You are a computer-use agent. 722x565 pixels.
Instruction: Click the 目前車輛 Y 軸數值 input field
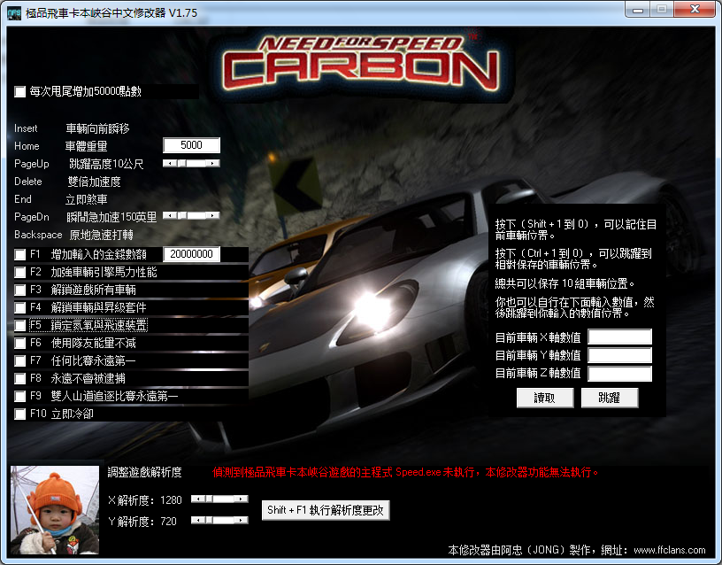[619, 355]
